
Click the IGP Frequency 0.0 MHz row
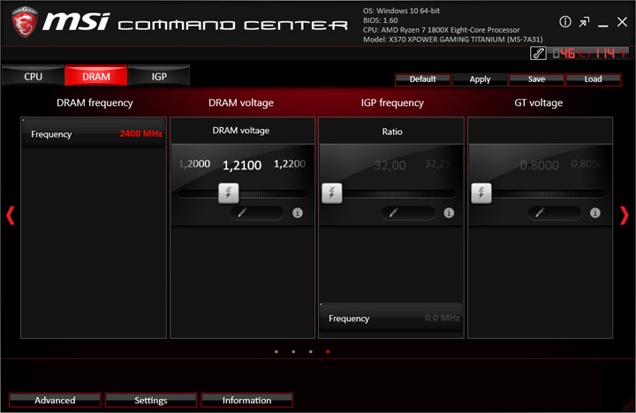point(391,319)
